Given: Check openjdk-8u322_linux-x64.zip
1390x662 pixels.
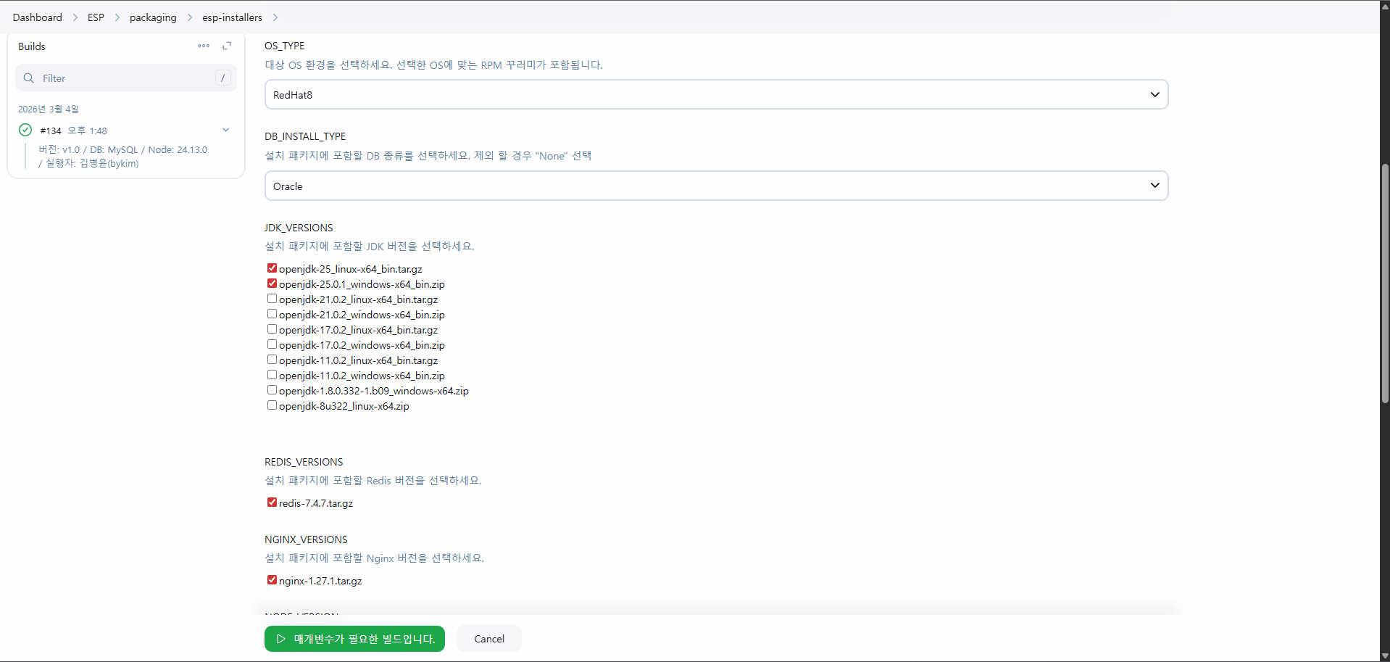Looking at the screenshot, I should pyautogui.click(x=272, y=405).
